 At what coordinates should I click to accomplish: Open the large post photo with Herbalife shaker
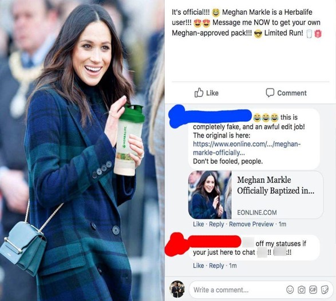(x=82, y=151)
